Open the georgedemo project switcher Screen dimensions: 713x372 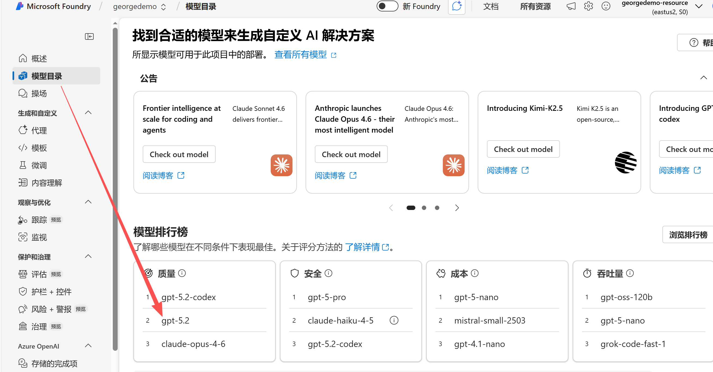(x=139, y=7)
